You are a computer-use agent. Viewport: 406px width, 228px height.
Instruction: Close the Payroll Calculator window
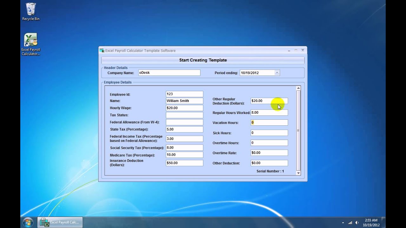303,50
